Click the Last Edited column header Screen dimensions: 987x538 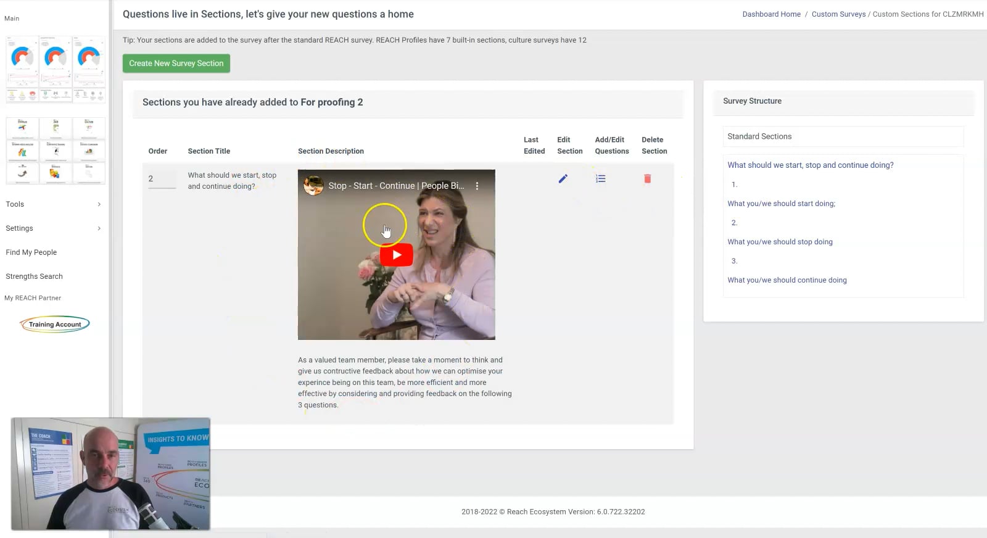click(534, 146)
